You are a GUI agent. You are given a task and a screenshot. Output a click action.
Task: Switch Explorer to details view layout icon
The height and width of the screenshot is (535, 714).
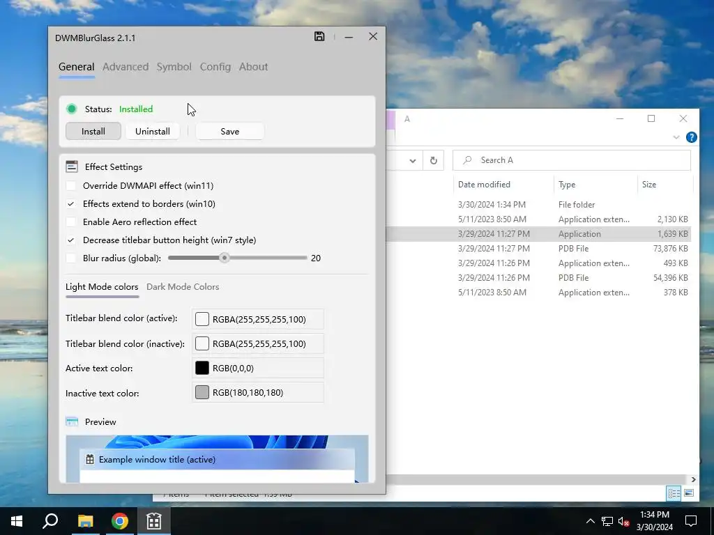click(x=674, y=493)
